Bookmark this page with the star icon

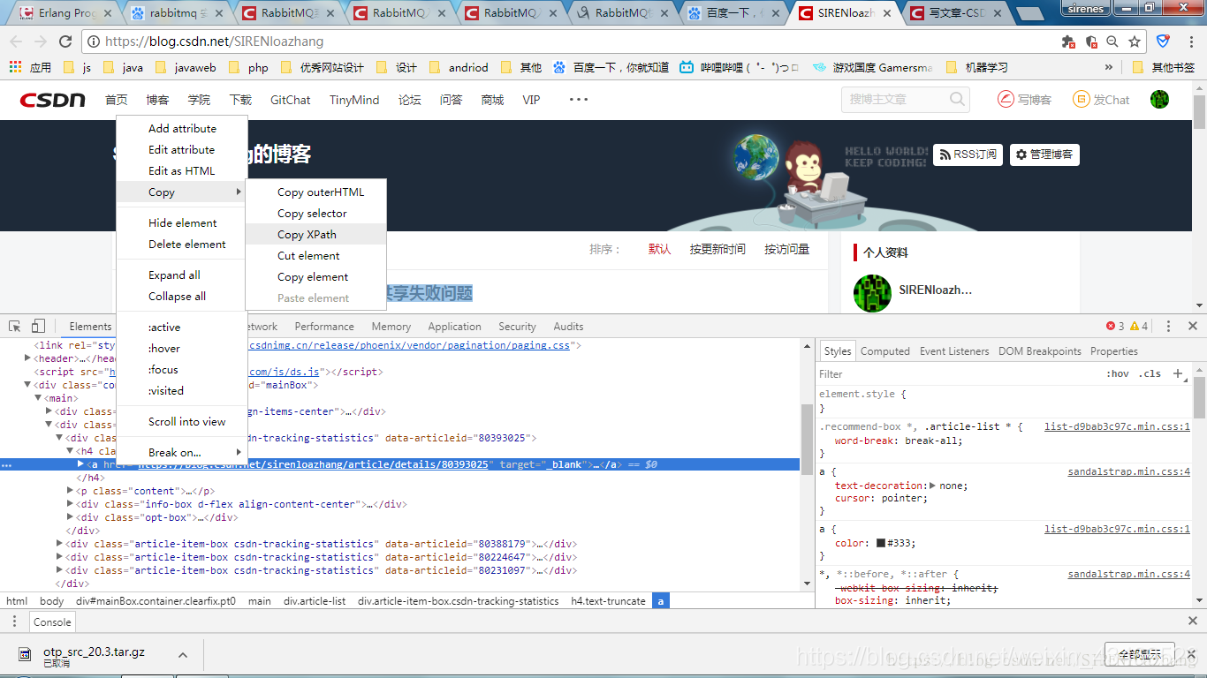tap(1135, 41)
